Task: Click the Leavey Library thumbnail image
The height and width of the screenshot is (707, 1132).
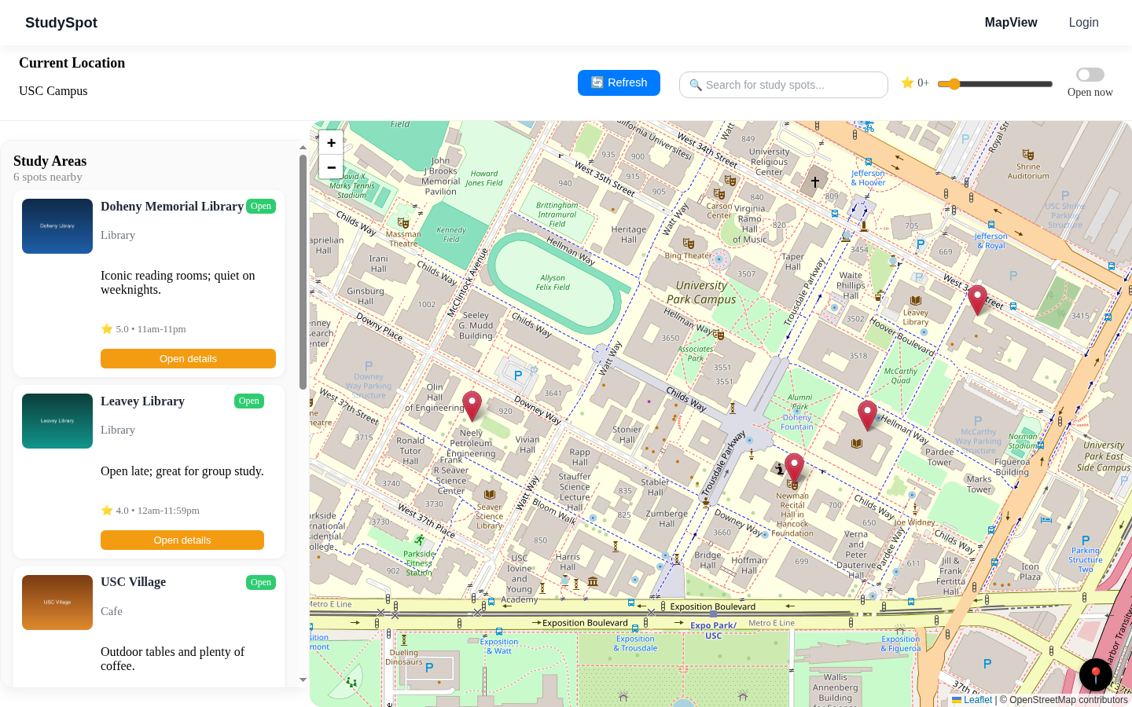Action: [57, 421]
